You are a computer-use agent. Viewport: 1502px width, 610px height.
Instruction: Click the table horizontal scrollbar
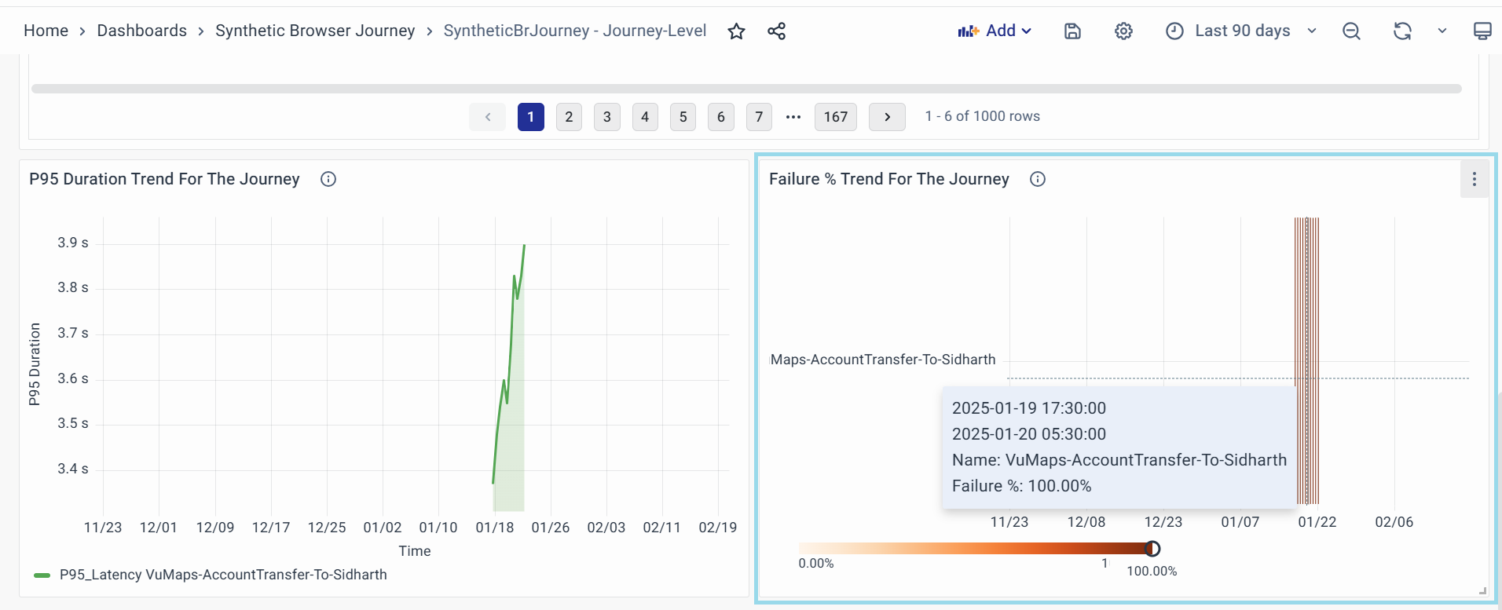point(746,89)
